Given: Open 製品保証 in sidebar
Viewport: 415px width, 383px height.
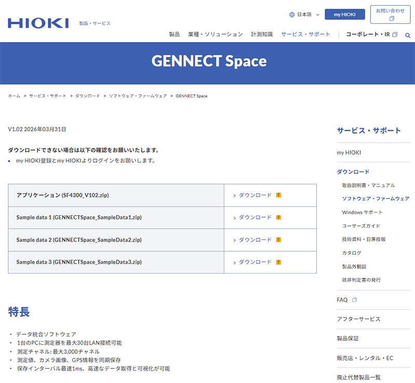Looking at the screenshot, I should point(348,338).
